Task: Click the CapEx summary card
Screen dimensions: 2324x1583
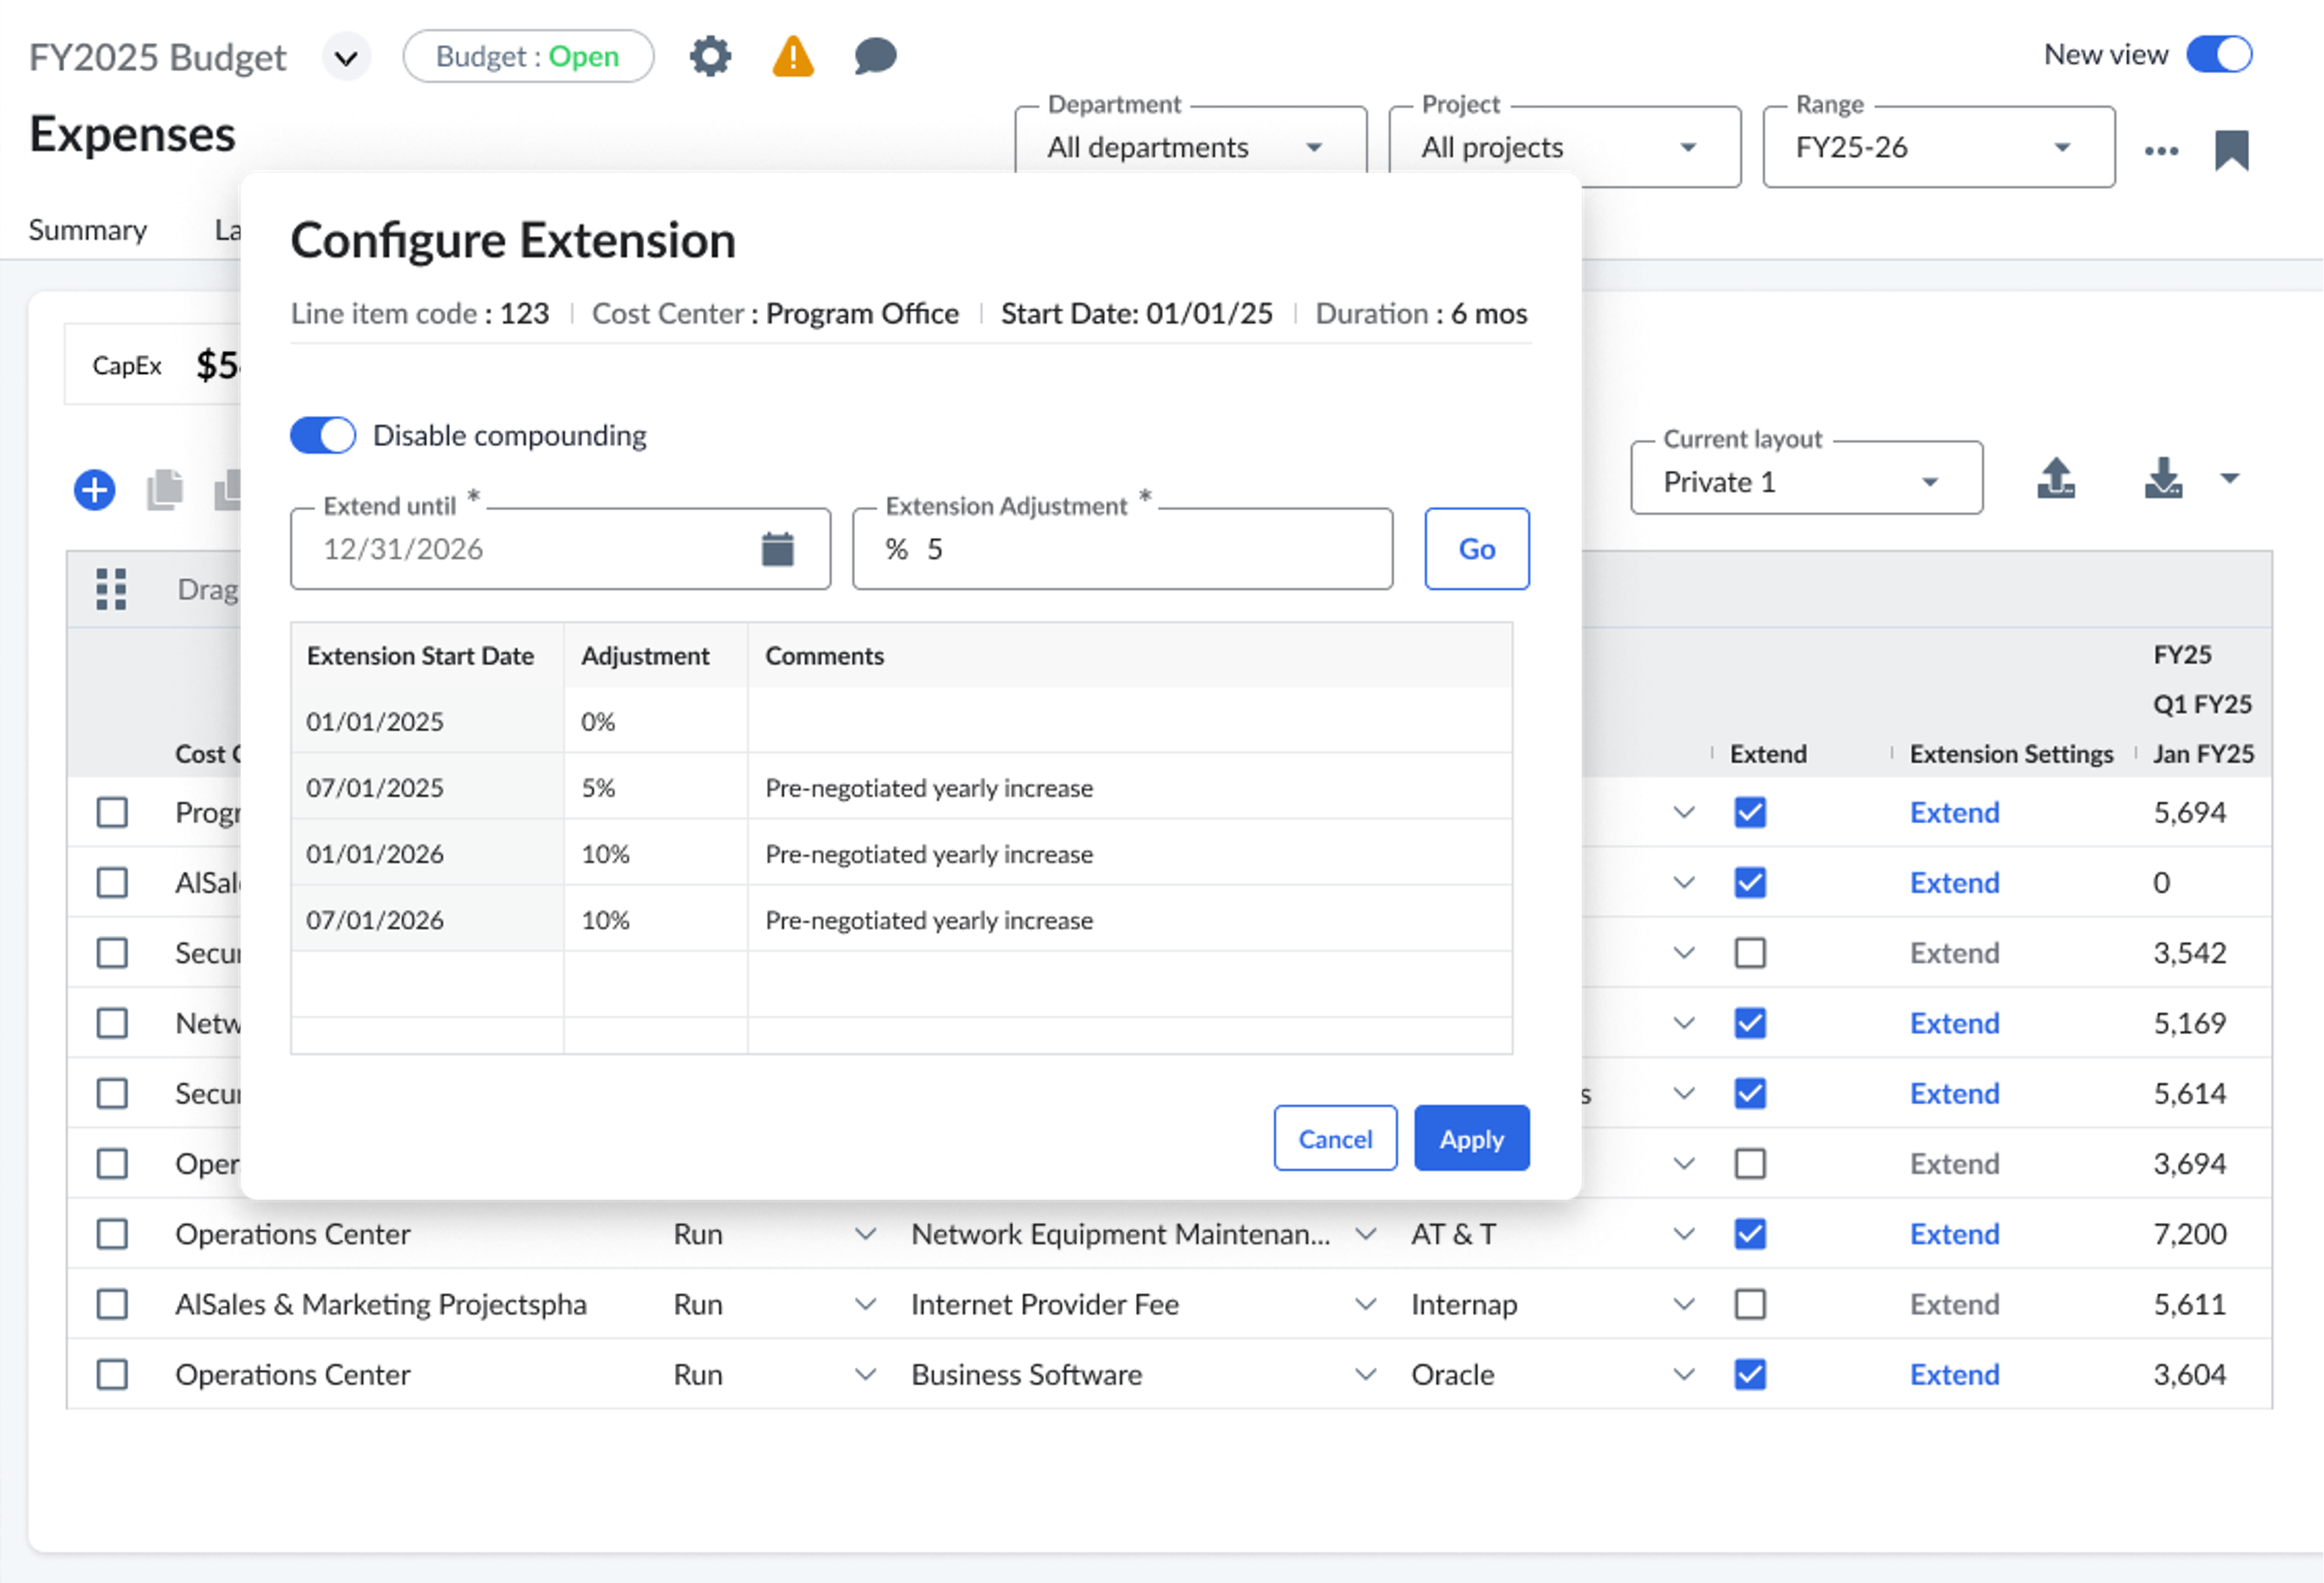Action: [x=153, y=364]
